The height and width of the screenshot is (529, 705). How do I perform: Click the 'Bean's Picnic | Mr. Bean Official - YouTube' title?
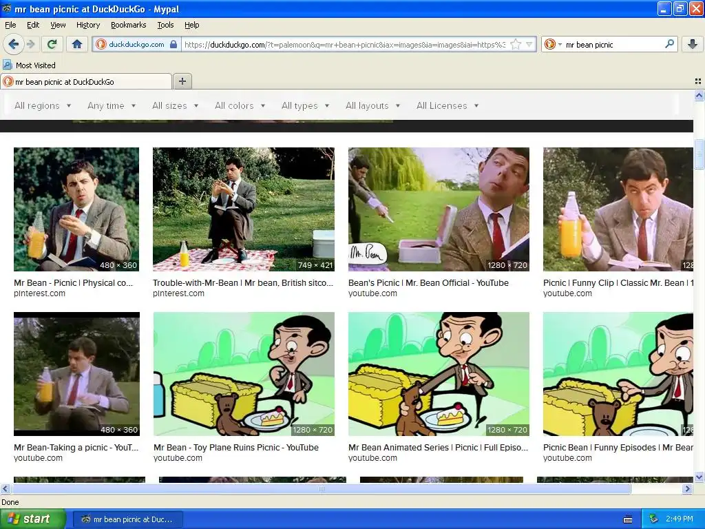click(428, 283)
